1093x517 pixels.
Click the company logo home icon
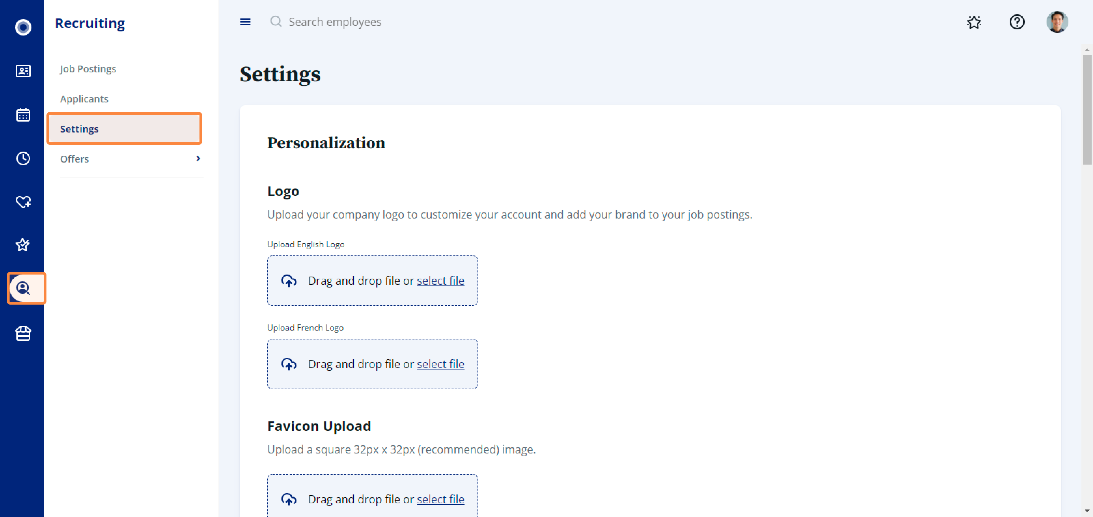(x=23, y=27)
